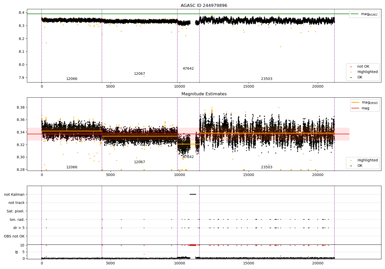This screenshot has width=385, height=269.
Task: Click the 7.9 y-axis tick label
Action: pos(22,78)
